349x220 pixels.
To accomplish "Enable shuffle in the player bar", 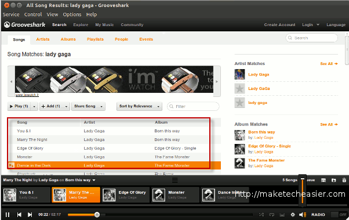I will point(261,215).
